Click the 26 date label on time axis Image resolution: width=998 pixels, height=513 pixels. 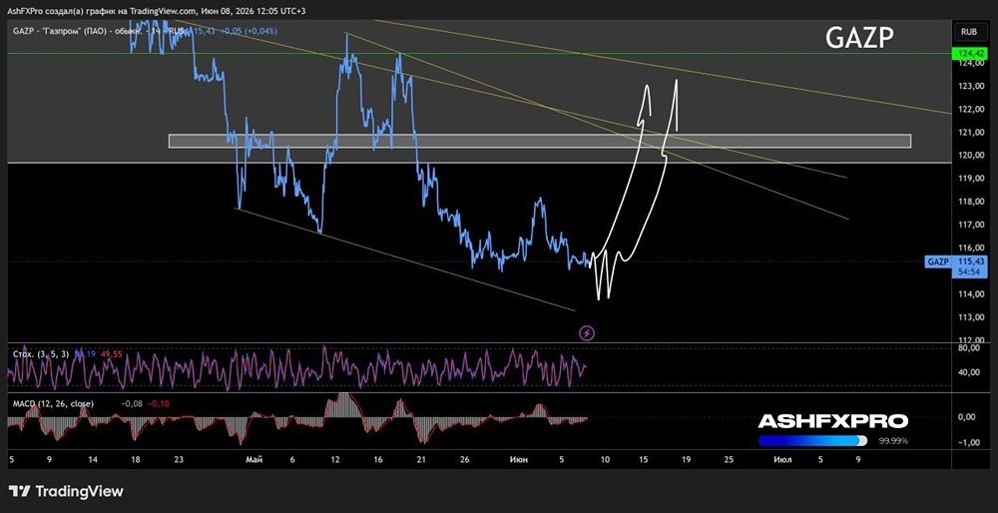pyautogui.click(x=465, y=459)
